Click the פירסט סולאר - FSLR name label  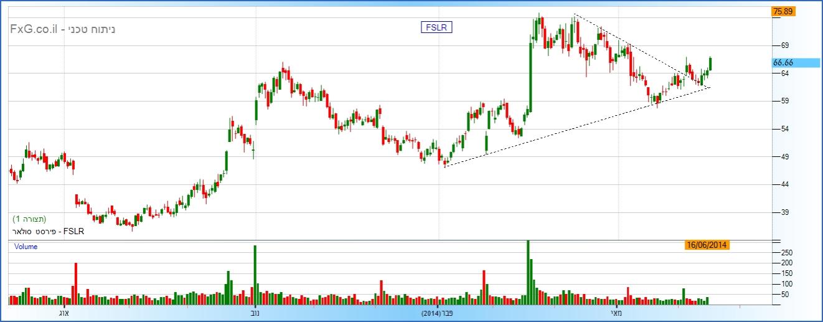tap(47, 231)
